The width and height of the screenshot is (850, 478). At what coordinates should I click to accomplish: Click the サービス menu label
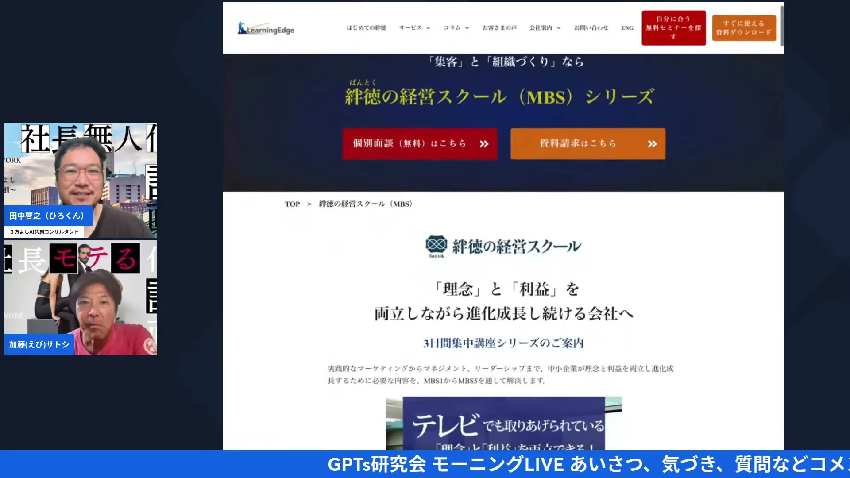[x=410, y=28]
